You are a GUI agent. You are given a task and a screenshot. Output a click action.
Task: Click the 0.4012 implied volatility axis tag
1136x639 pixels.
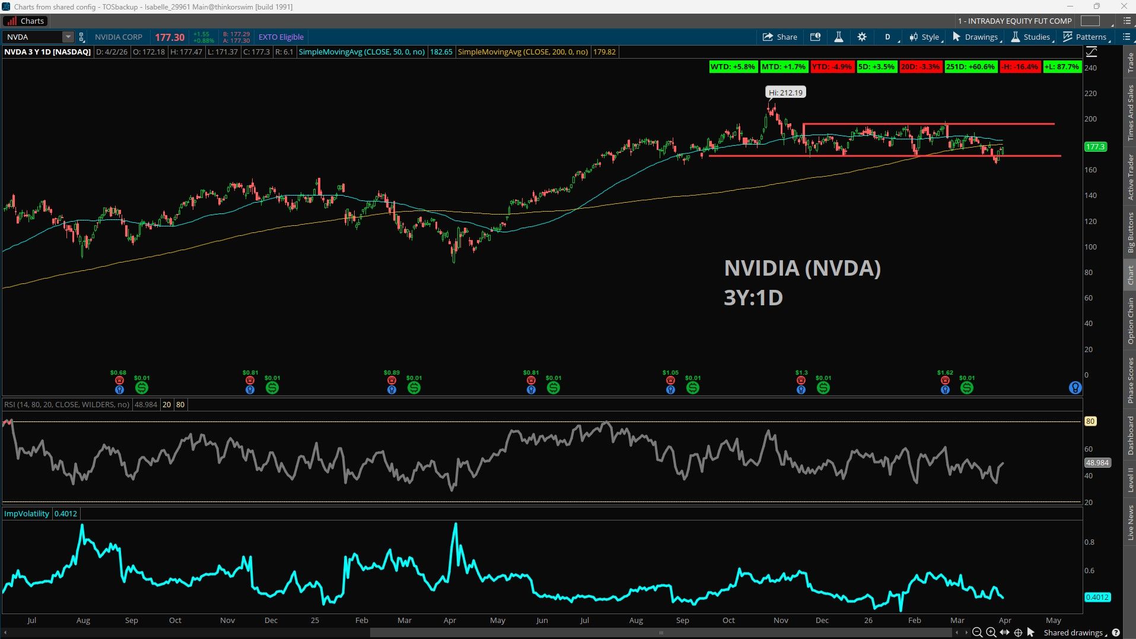pyautogui.click(x=1097, y=597)
